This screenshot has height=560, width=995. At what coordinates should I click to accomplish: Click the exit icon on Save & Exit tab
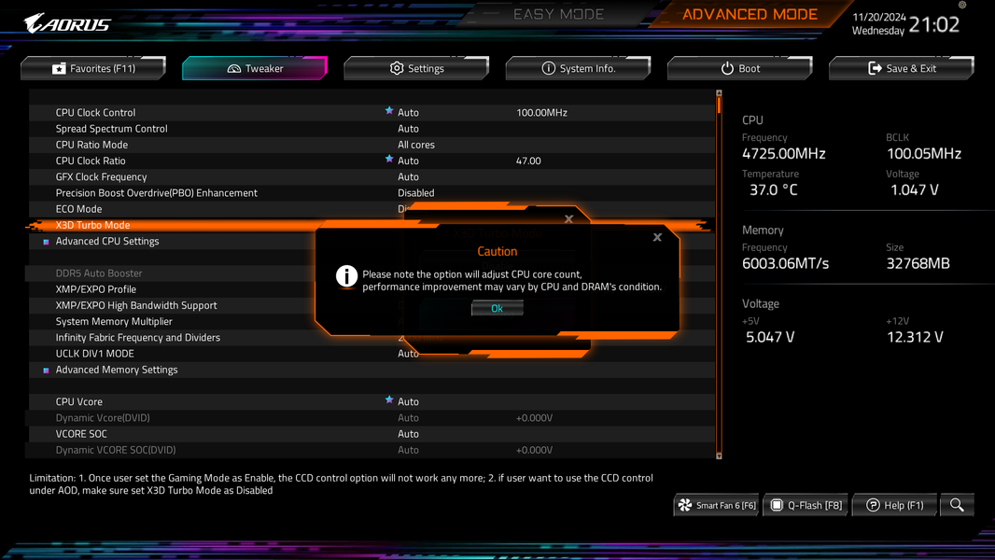coord(876,68)
